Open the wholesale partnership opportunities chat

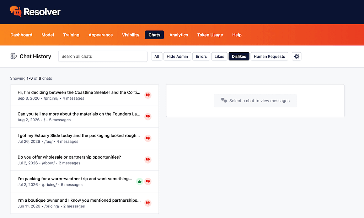point(85,160)
